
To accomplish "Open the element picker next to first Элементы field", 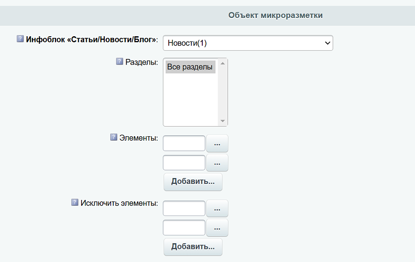I will [x=217, y=143].
